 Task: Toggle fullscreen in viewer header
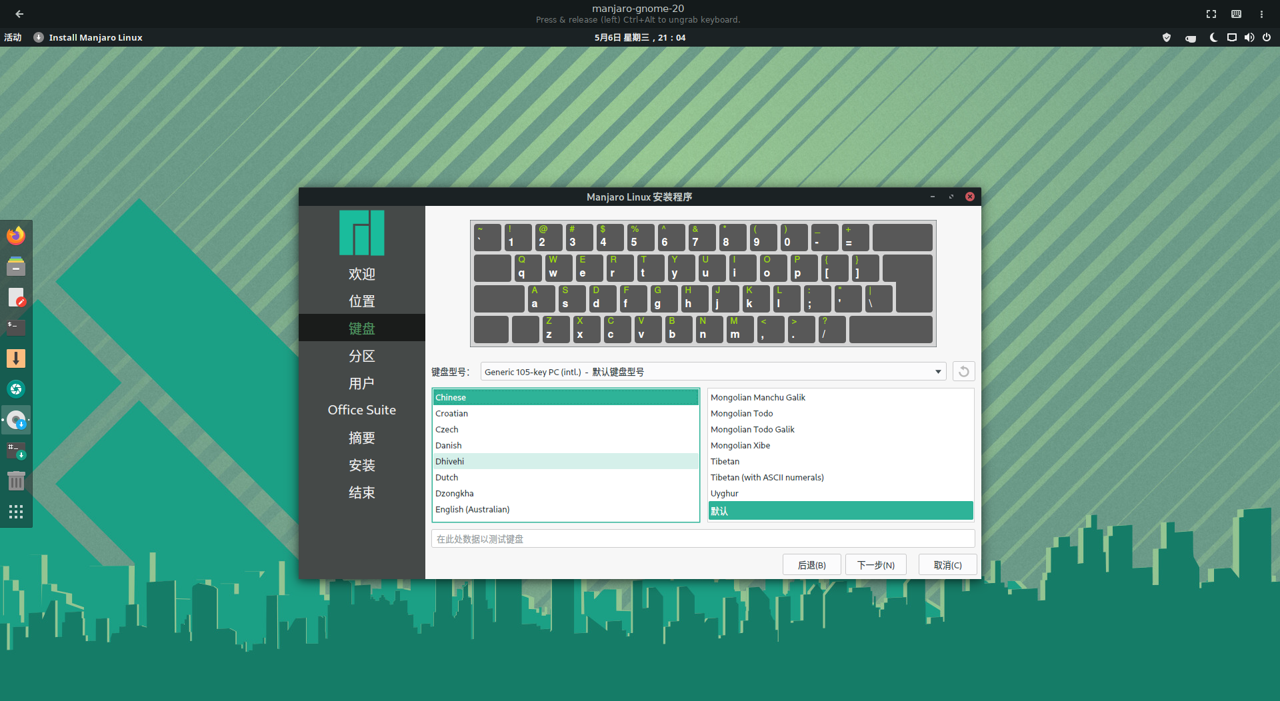[1211, 14]
